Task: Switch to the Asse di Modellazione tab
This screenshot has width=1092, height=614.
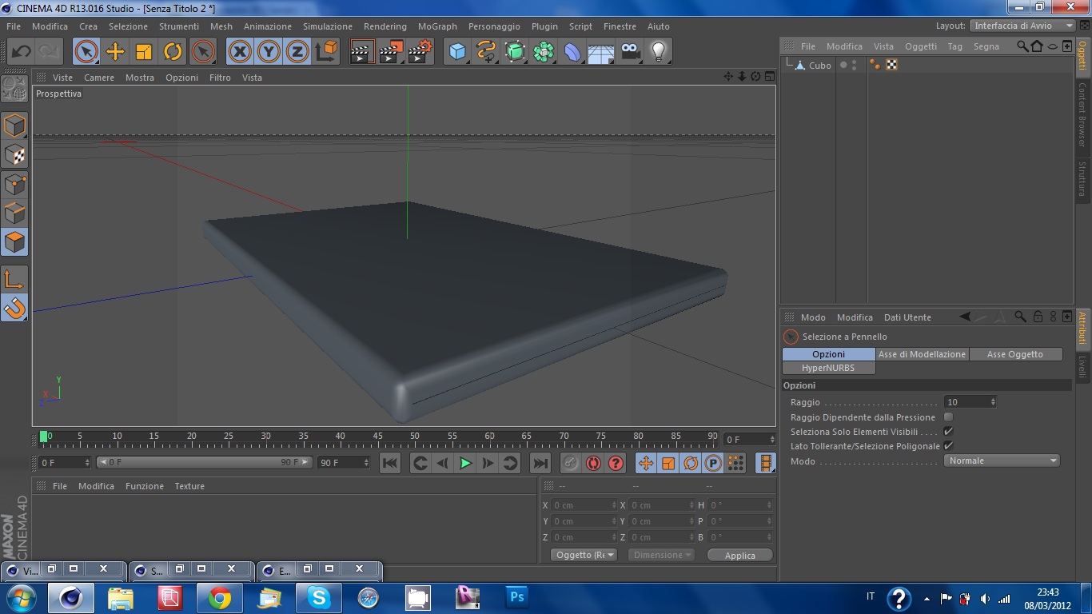Action: click(922, 354)
